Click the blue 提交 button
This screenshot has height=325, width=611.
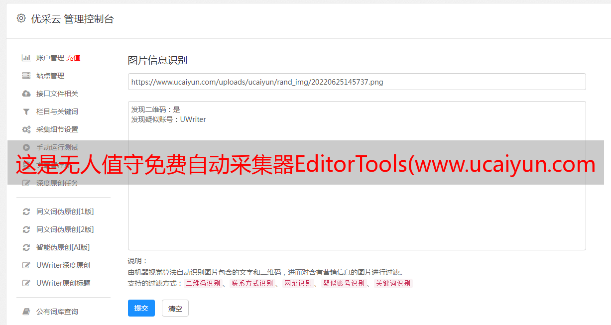tap(141, 308)
